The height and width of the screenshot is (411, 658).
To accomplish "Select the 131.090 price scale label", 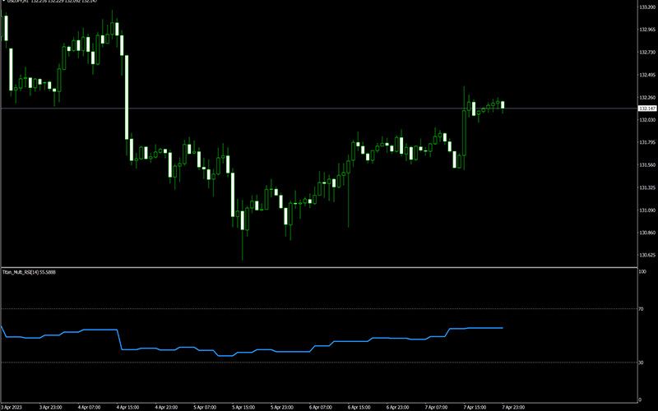I will [647, 210].
